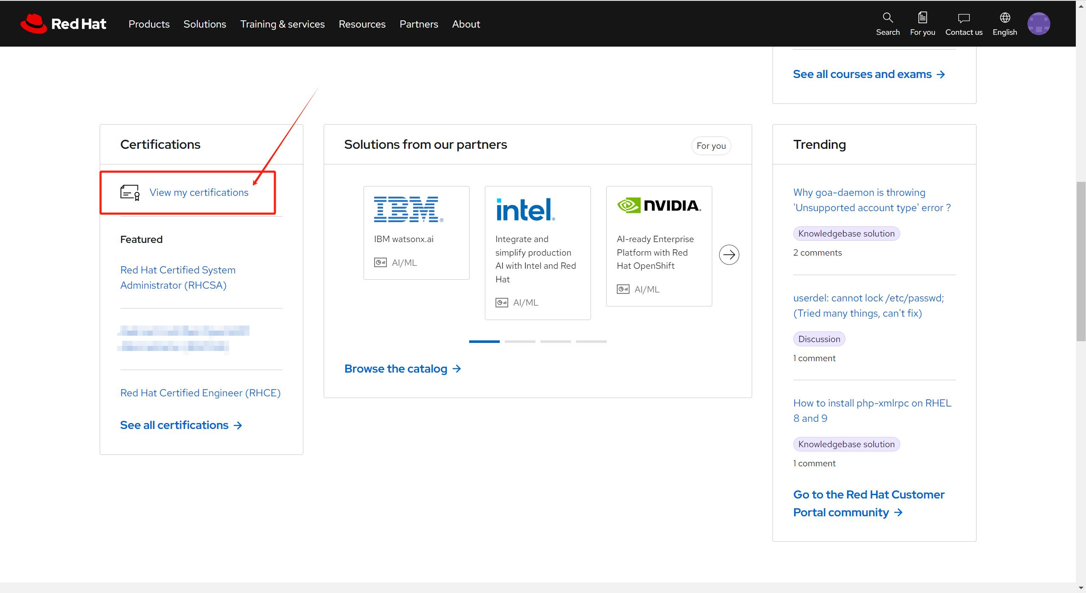Open Integrate and simplify production AI card text
The image size is (1086, 593).
tap(535, 259)
